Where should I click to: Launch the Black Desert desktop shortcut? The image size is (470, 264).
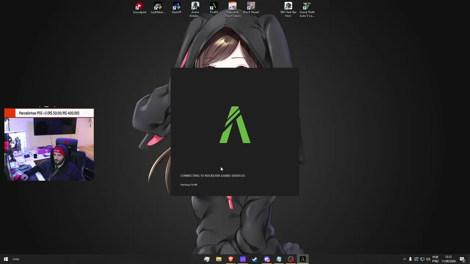click(x=251, y=8)
